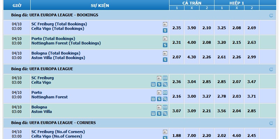Screen dimensions: 279x139
Task: Open pitch view icon for Porto match
Action: (165, 92)
